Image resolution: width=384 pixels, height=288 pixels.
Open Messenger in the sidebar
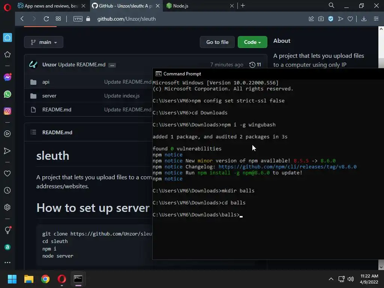pos(7,77)
